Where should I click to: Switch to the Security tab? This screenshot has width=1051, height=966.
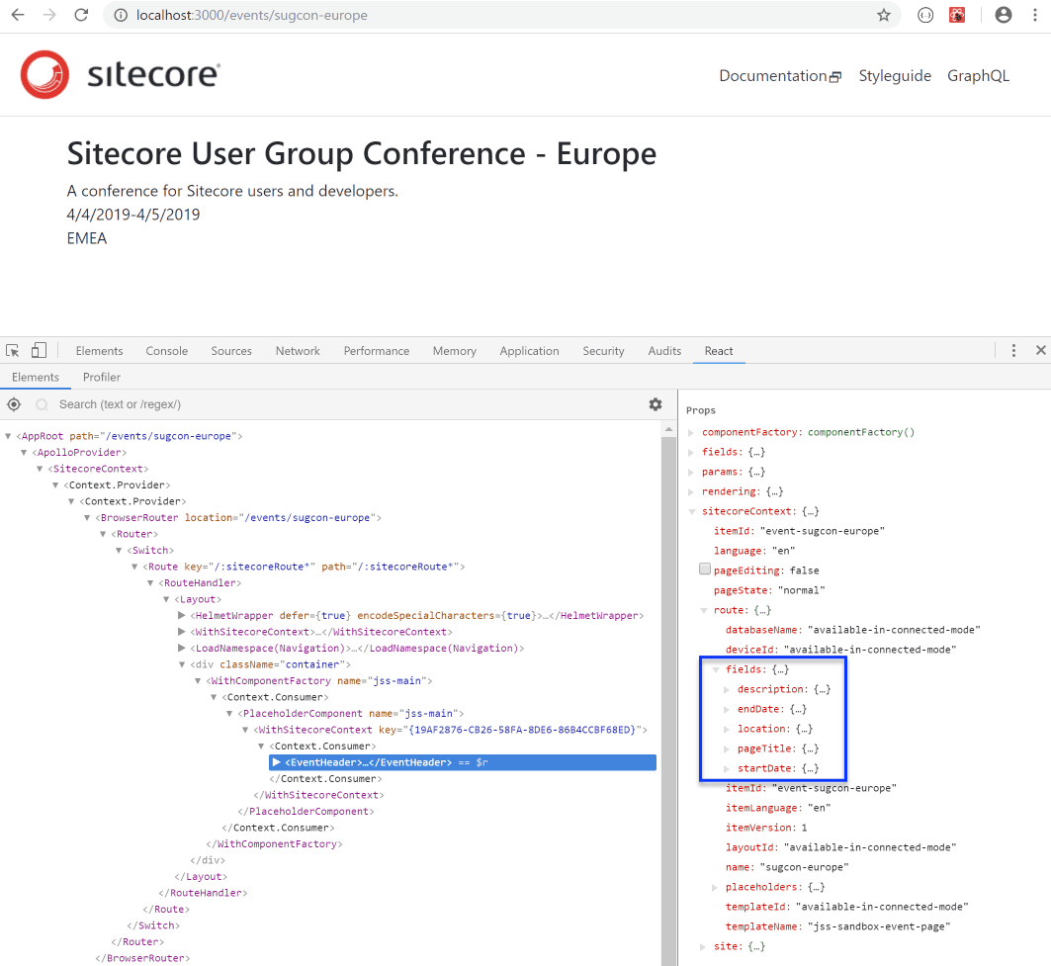point(603,351)
